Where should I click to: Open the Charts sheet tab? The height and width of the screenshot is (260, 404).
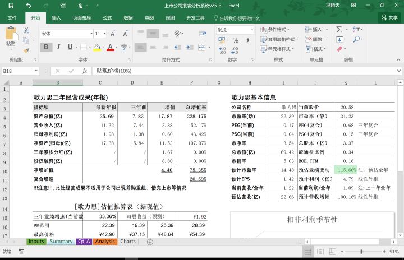click(x=128, y=242)
